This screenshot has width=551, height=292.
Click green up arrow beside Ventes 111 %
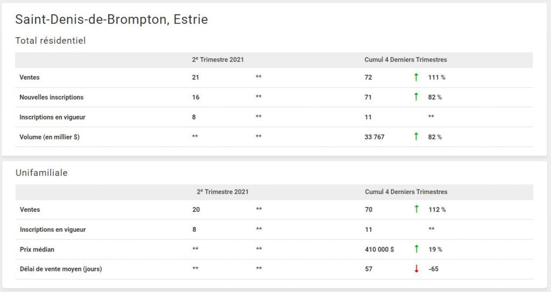416,78
